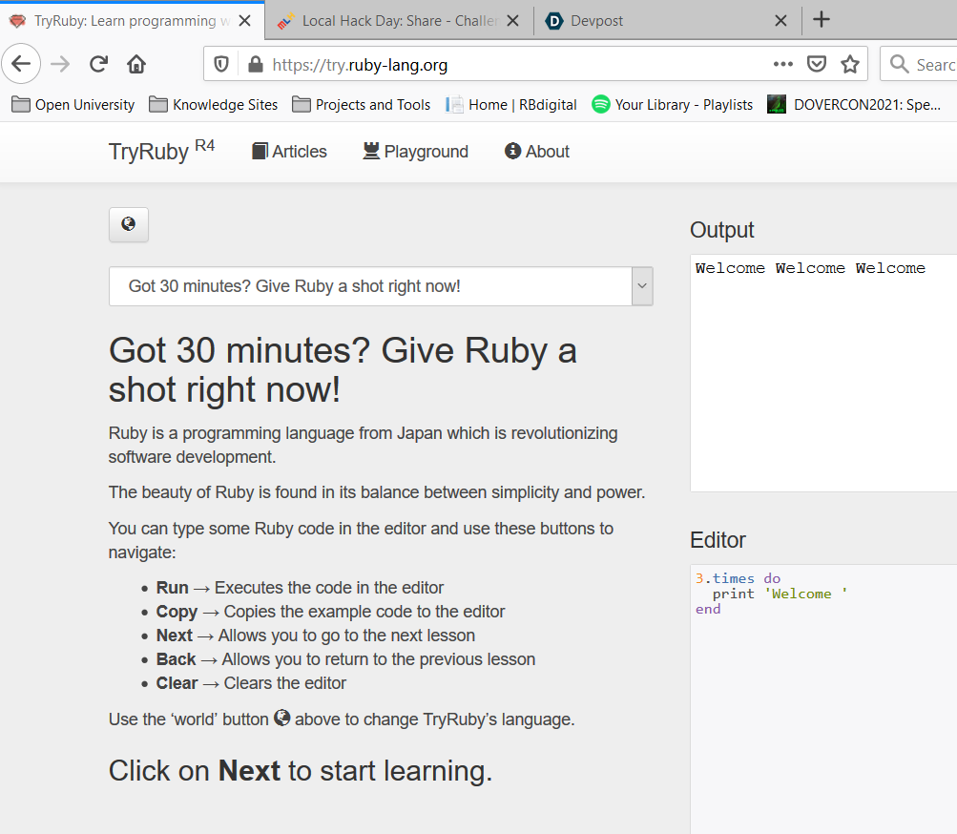Go to the browser Home page icon
Image resolution: width=957 pixels, height=834 pixels.
point(136,64)
